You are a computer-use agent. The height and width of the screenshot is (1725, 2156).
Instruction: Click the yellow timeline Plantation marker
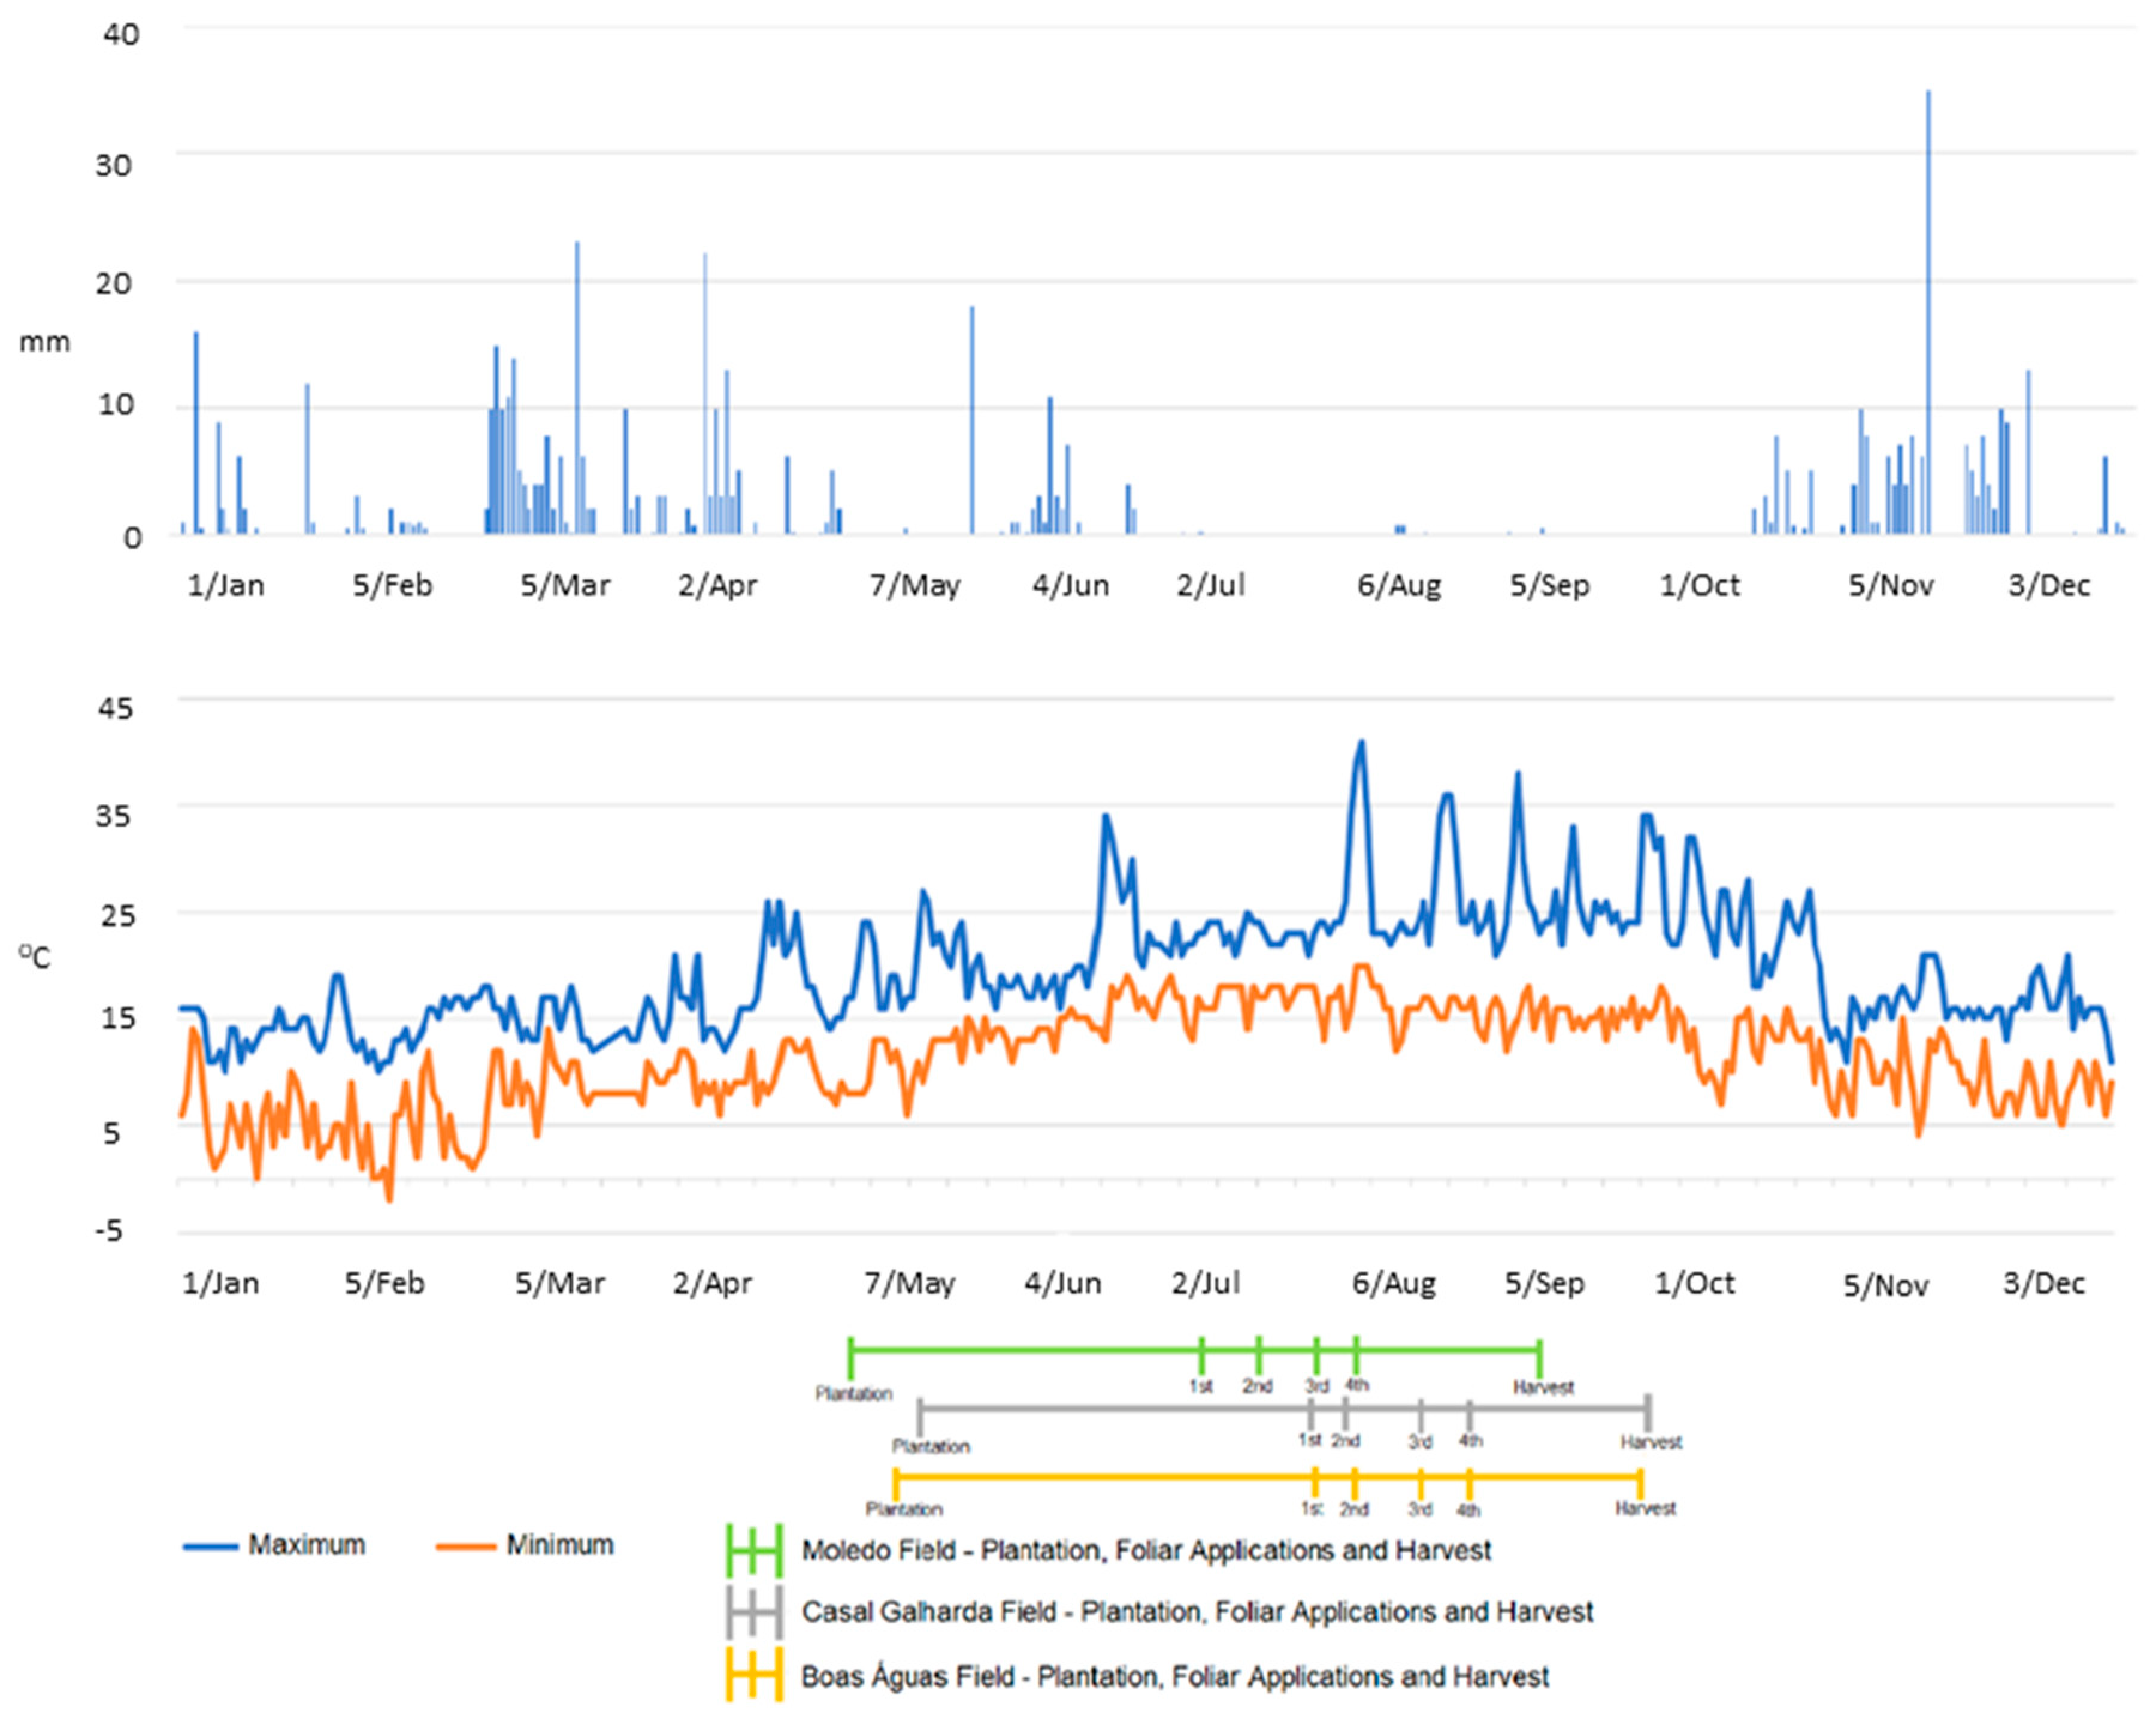tap(896, 1484)
